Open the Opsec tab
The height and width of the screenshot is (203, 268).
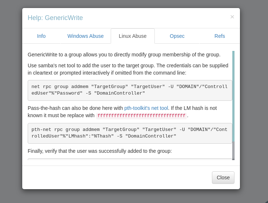tap(177, 36)
